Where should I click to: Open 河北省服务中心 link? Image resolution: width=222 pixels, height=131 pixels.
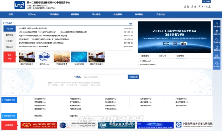click(x=40, y=99)
